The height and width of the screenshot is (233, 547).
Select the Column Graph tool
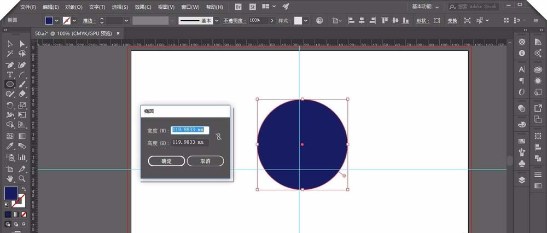point(22,158)
